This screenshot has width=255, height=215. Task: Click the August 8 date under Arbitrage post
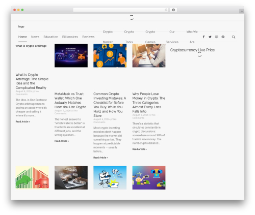click(23, 91)
